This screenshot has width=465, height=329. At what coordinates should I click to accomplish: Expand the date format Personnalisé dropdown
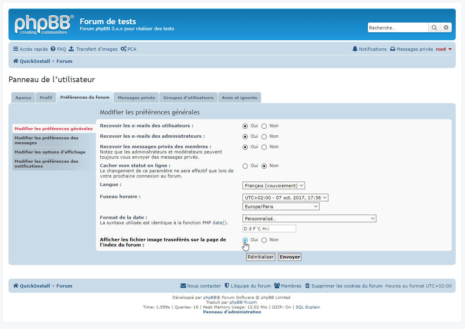click(309, 218)
